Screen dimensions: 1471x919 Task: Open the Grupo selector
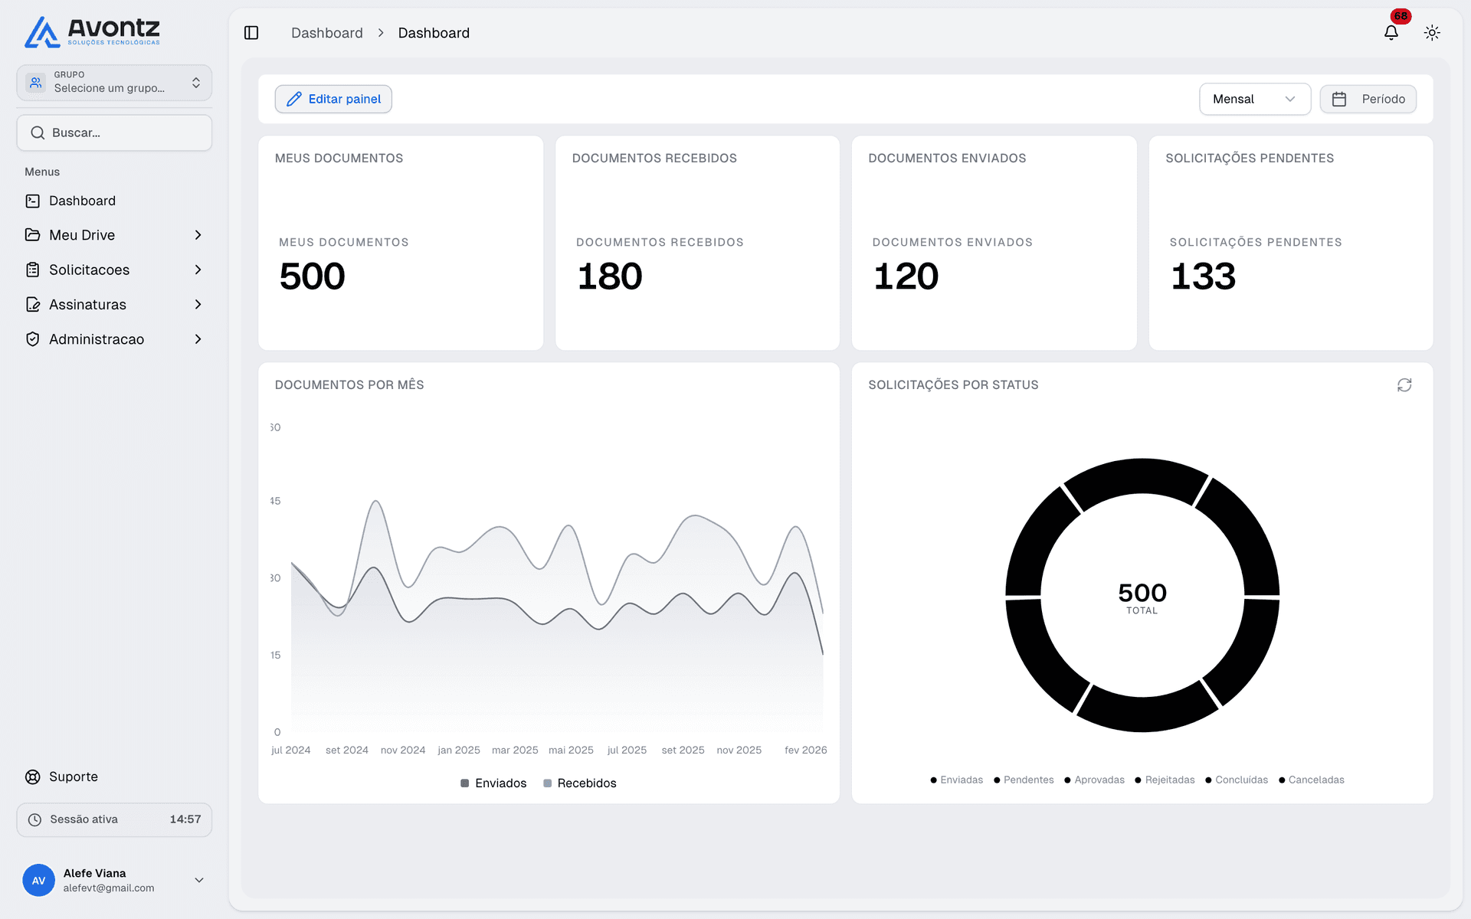coord(113,82)
